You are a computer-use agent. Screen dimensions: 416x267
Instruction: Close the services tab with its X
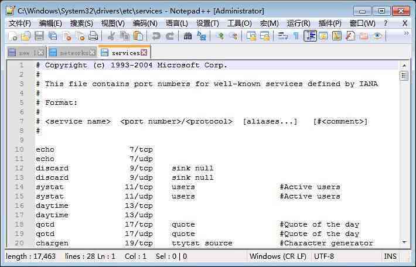tap(144, 53)
